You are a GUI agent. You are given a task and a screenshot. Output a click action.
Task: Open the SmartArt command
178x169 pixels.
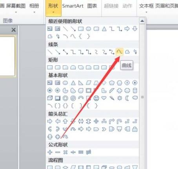[x=73, y=6]
